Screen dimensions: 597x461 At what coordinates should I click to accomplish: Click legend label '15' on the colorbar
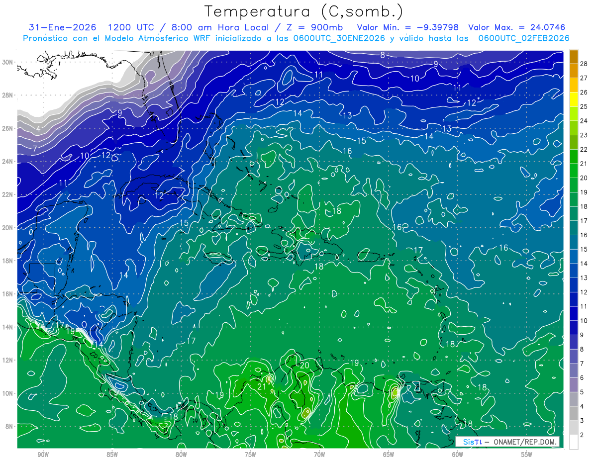(584, 249)
